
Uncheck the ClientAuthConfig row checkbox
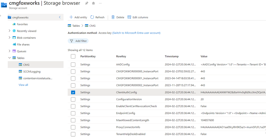[x=73, y=92]
